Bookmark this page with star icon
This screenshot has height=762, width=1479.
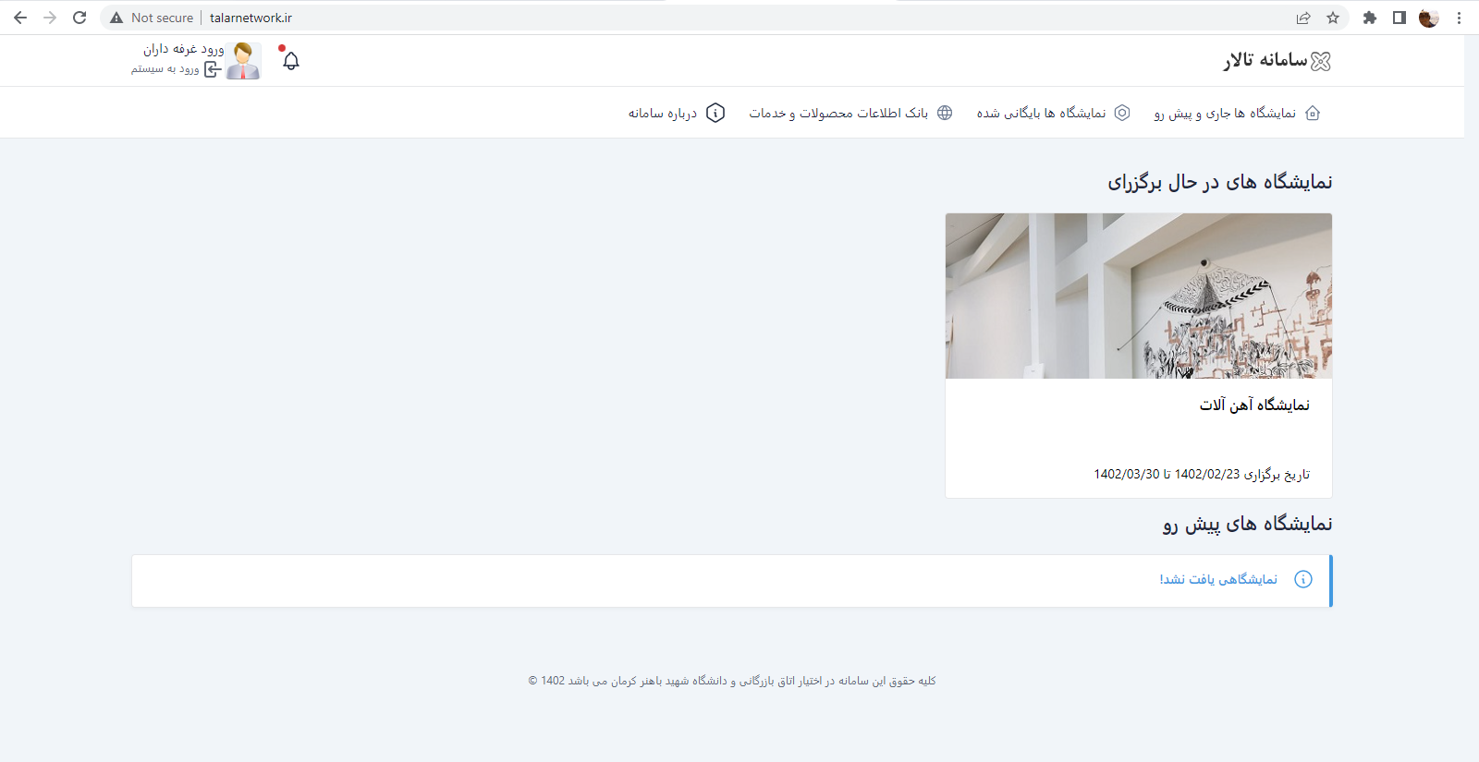(x=1333, y=18)
